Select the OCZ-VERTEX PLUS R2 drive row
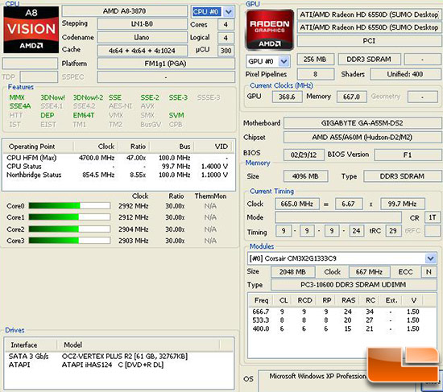 tap(118, 356)
